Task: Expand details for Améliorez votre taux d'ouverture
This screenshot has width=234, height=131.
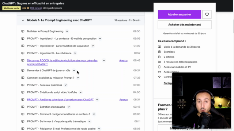Action: (x=97, y=99)
